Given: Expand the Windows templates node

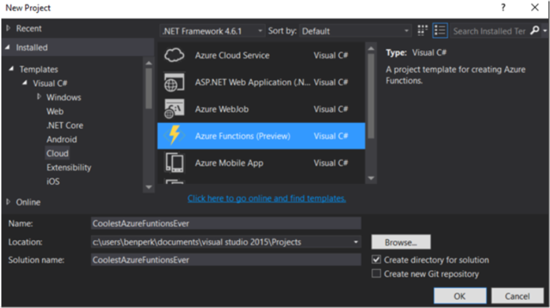Looking at the screenshot, I should tap(39, 97).
